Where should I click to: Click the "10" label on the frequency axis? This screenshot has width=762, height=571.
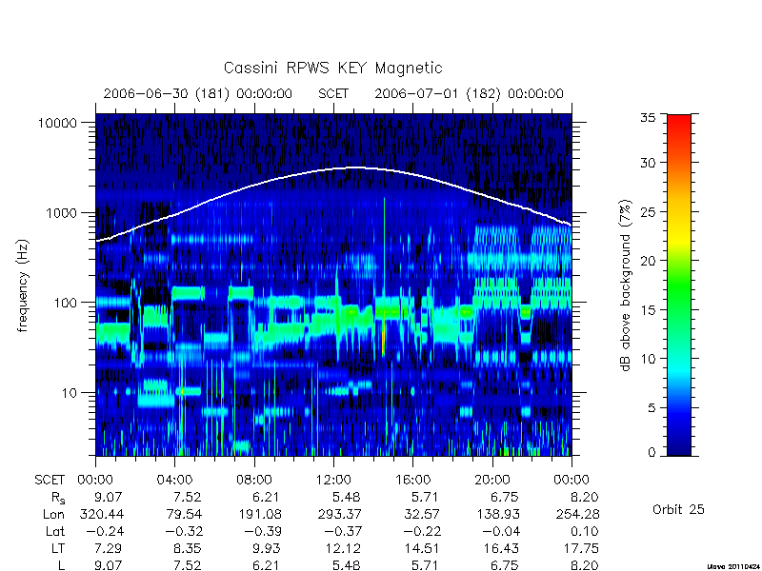[70, 393]
